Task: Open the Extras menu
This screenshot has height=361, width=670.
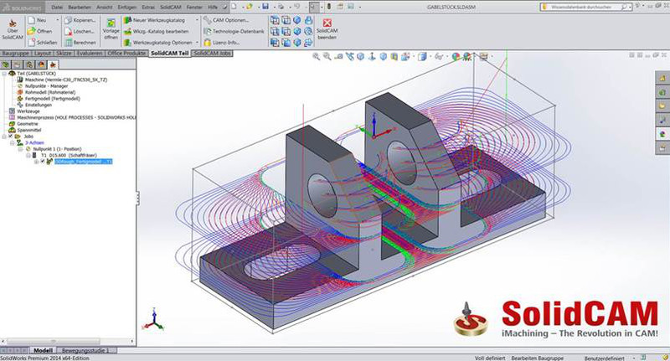Action: pos(148,8)
